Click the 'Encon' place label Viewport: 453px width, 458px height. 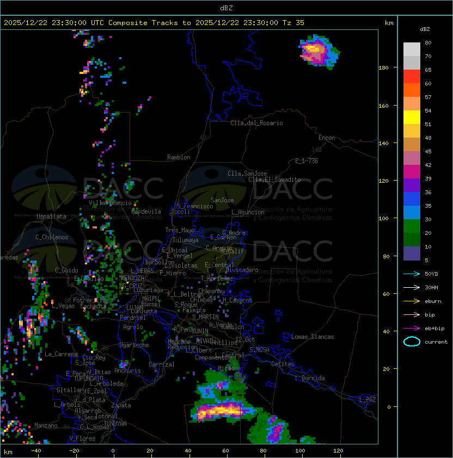tap(327, 138)
